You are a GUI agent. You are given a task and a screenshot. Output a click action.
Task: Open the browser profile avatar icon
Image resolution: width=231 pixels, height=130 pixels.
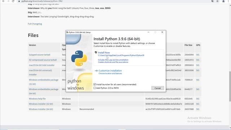[223, 1]
